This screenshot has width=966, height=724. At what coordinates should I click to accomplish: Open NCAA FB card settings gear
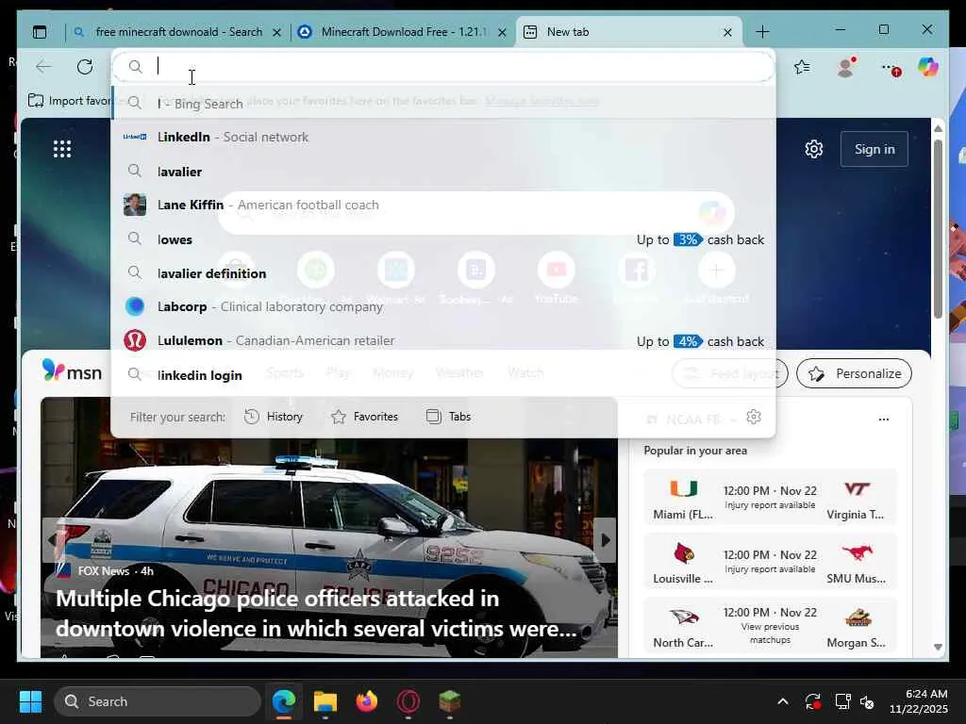754,417
